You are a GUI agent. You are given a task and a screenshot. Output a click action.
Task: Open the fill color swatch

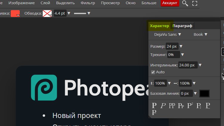[15, 13]
